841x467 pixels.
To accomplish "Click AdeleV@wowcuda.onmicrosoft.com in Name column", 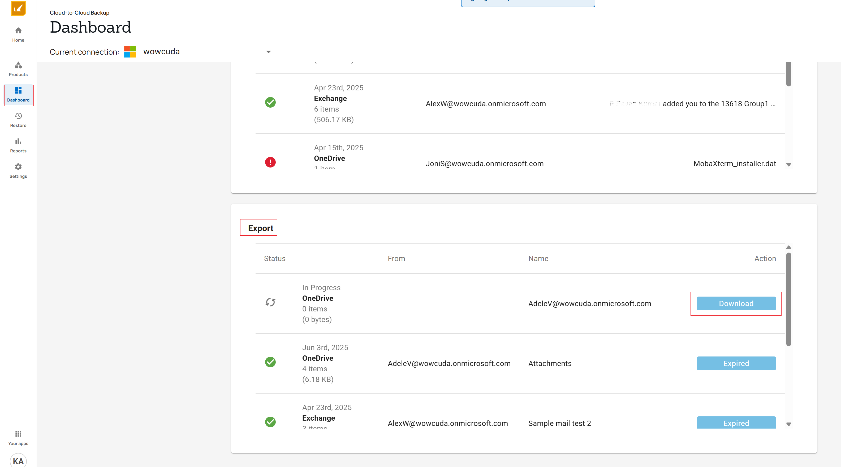I will [x=590, y=304].
